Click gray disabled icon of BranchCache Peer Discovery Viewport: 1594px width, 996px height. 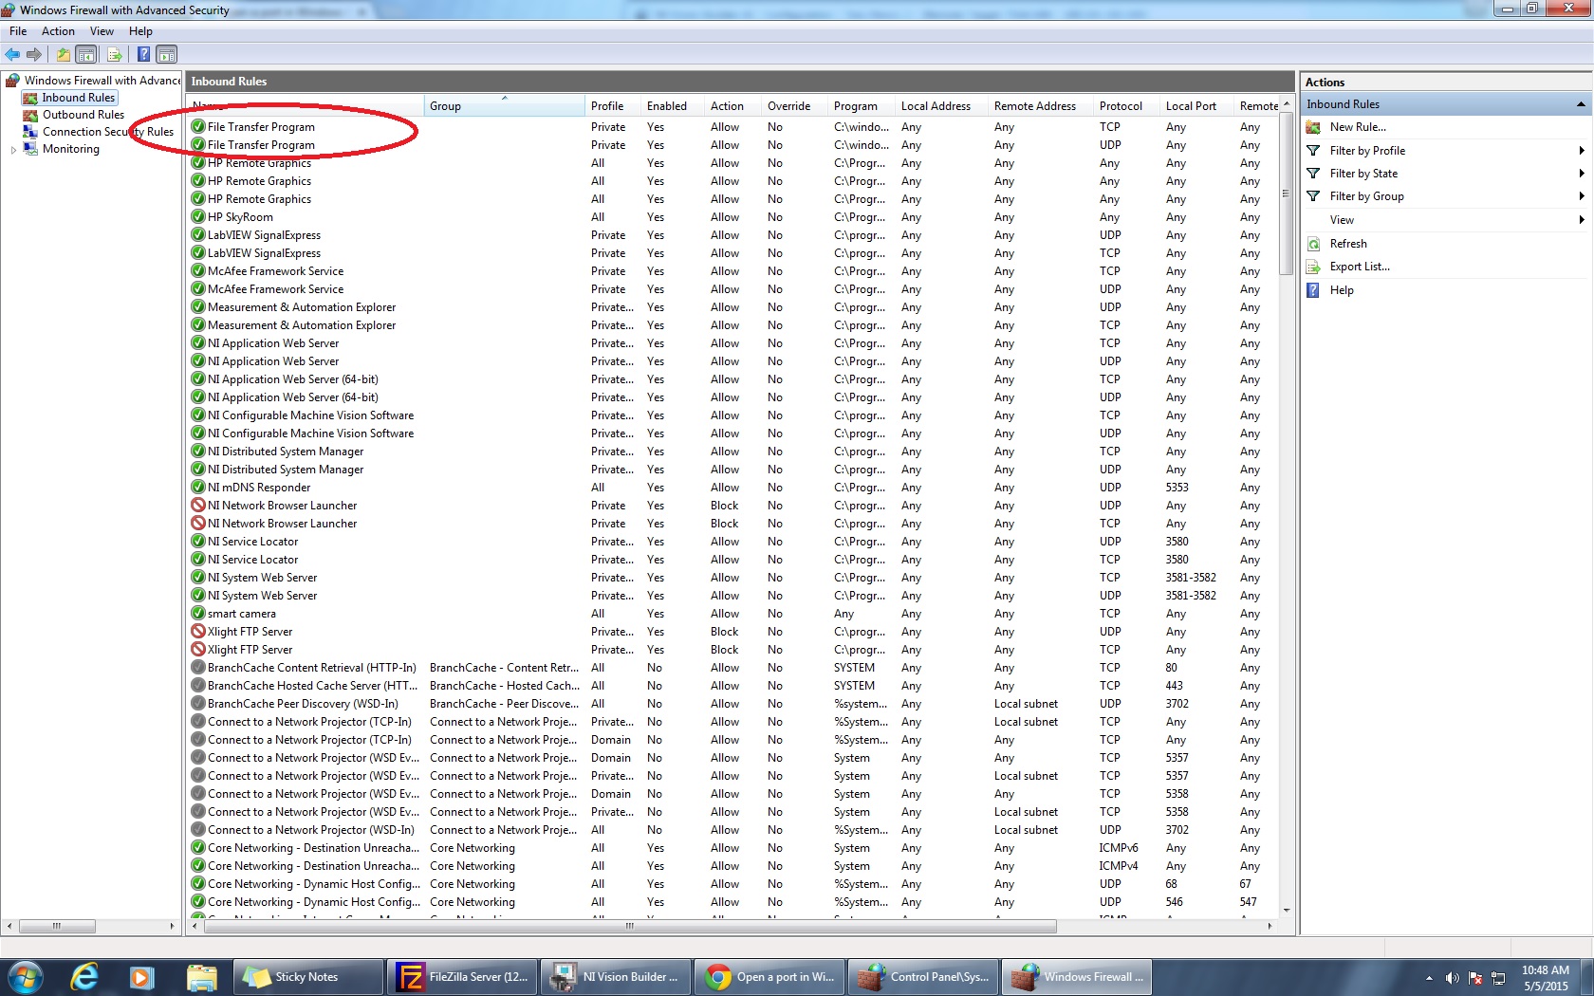pos(198,704)
